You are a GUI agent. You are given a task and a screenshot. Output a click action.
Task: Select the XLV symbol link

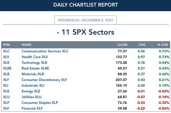click(6, 57)
